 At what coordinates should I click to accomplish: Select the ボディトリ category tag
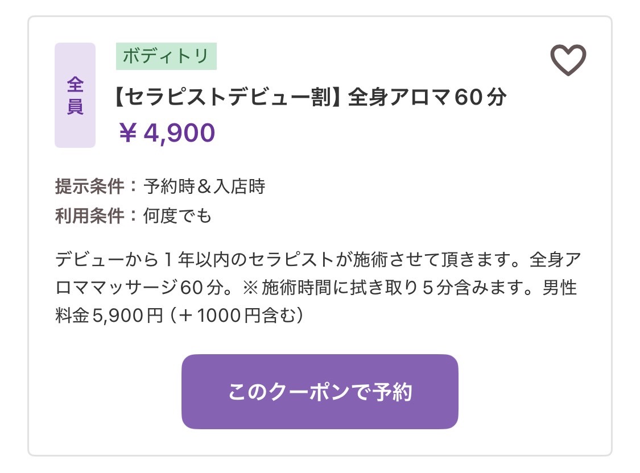(166, 56)
